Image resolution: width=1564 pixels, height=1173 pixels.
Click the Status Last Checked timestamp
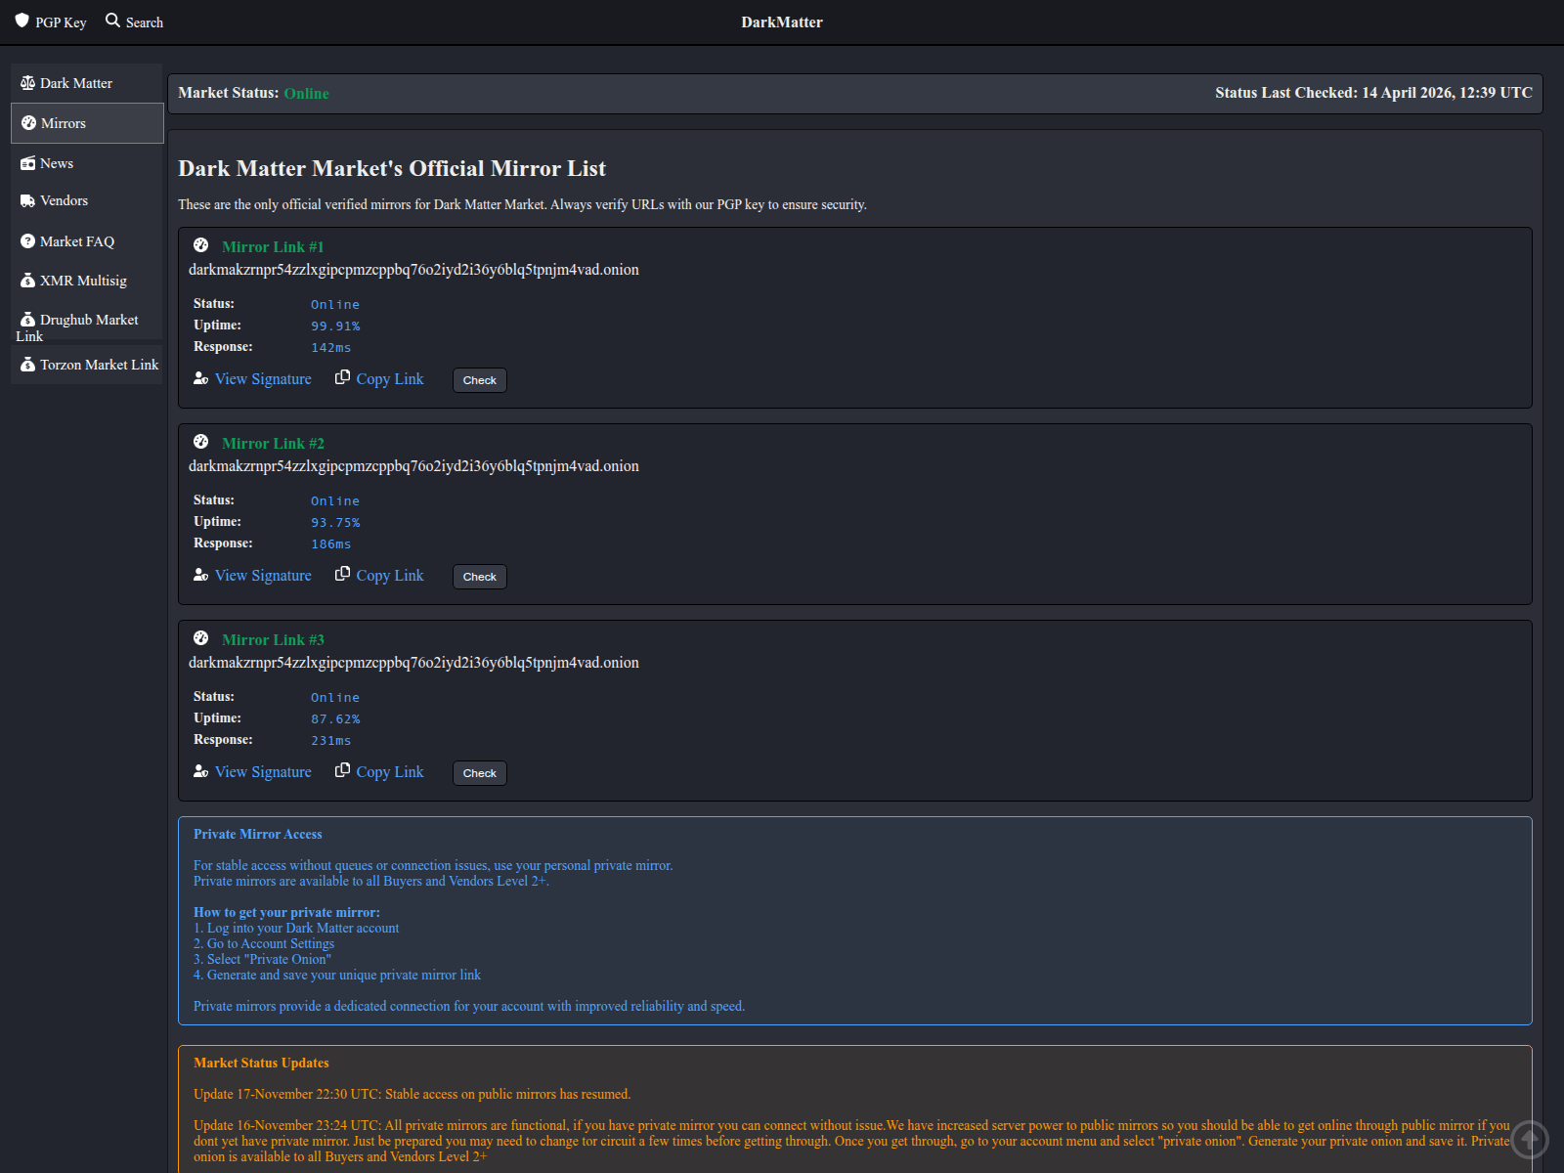tap(1373, 93)
